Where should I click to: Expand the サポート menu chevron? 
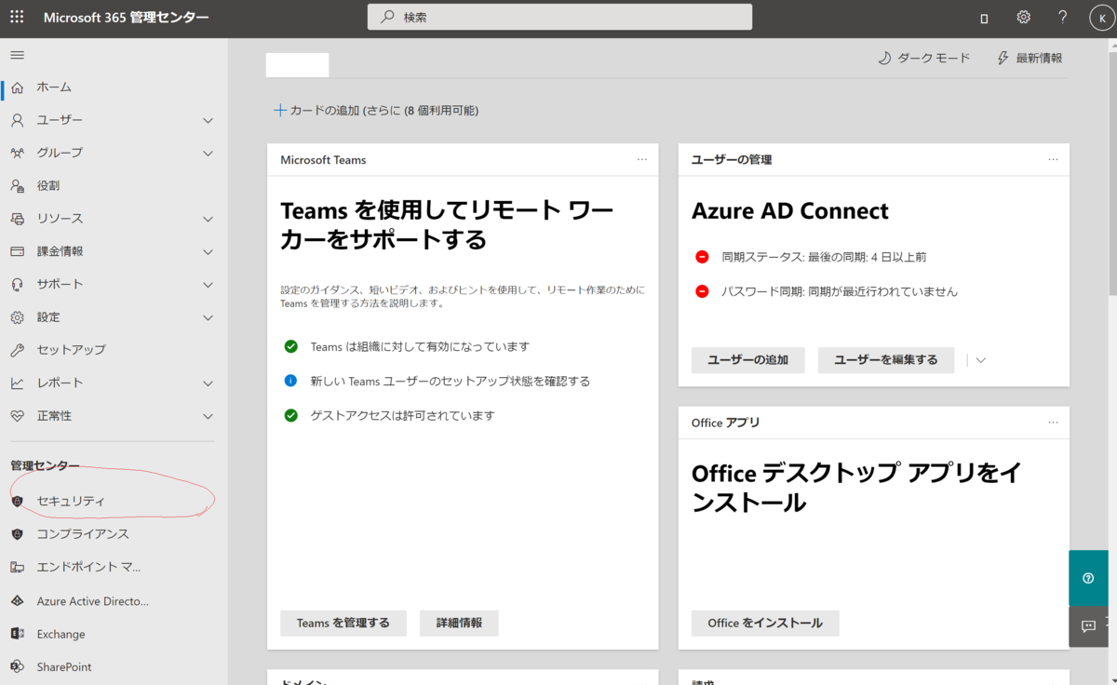point(208,285)
